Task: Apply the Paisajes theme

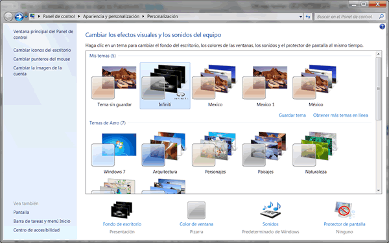Action: (x=265, y=153)
